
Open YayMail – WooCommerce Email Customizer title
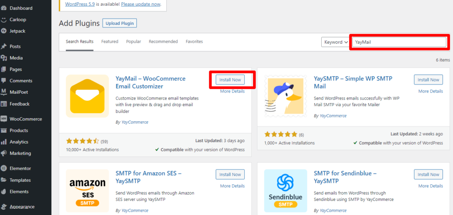coord(150,82)
